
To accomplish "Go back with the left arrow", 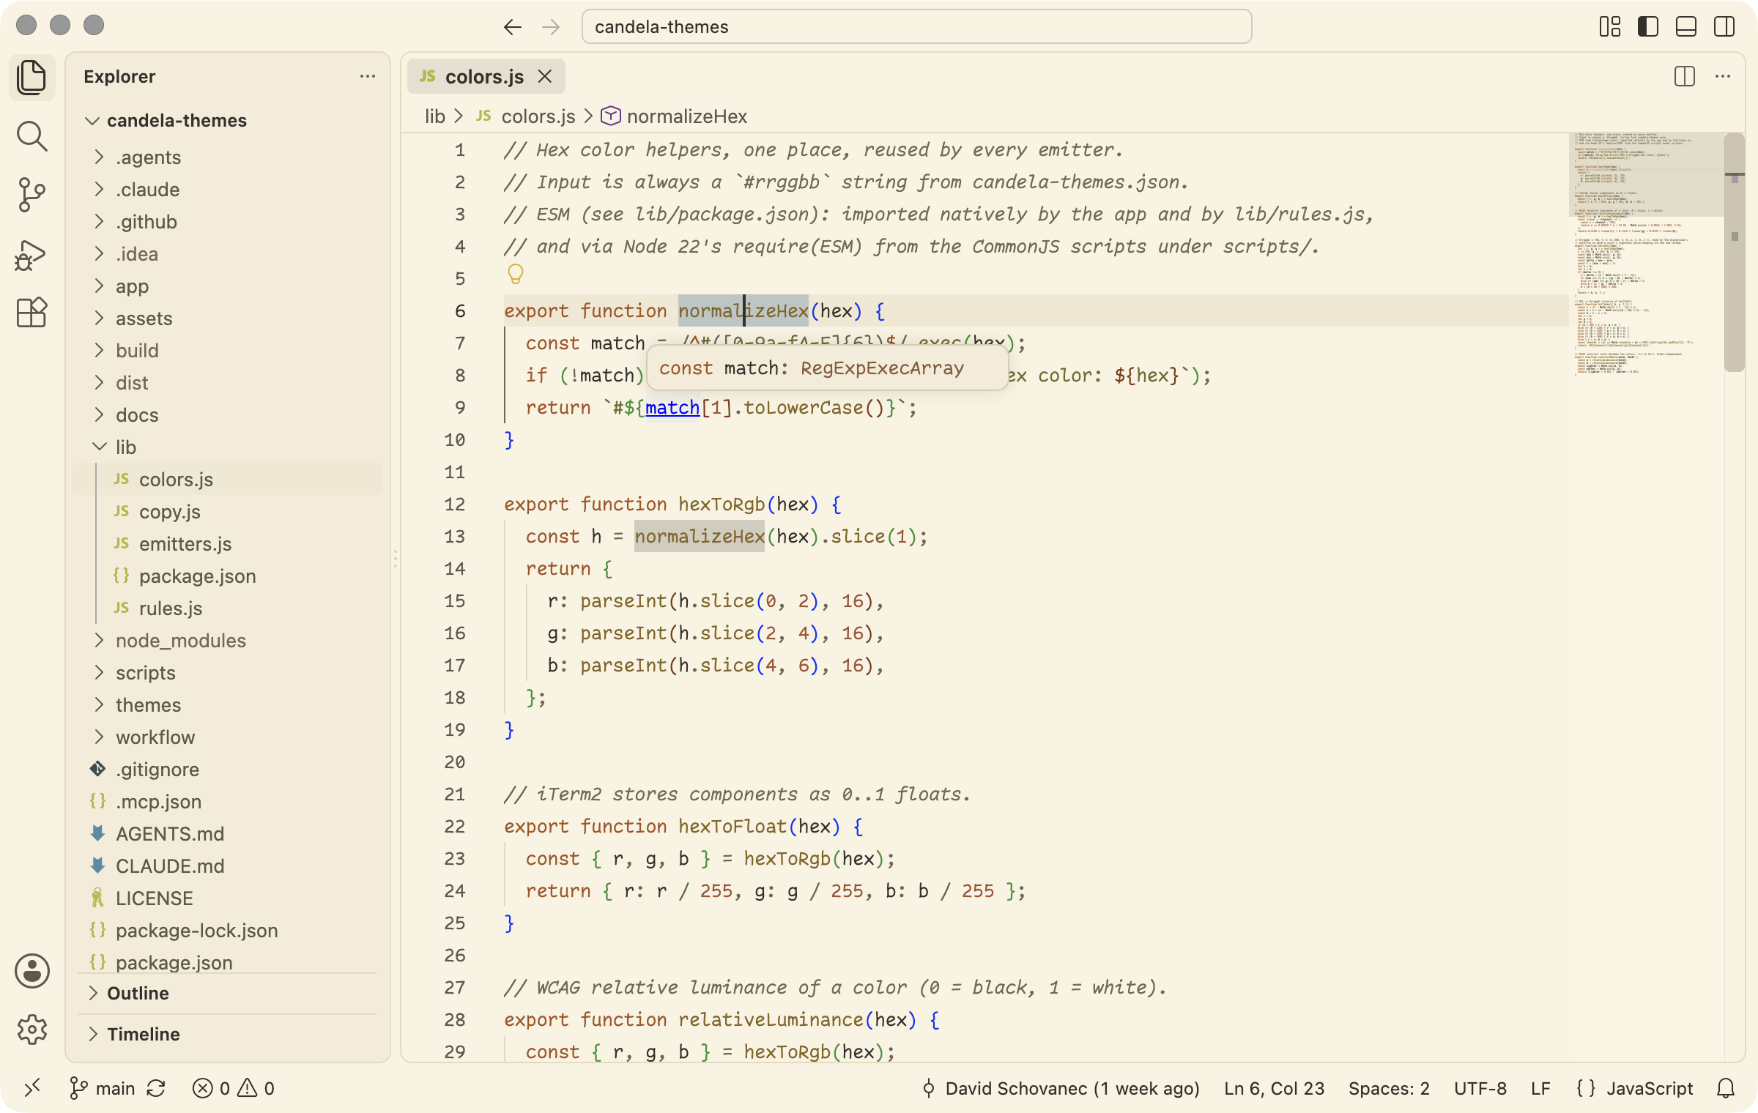I will (x=512, y=27).
